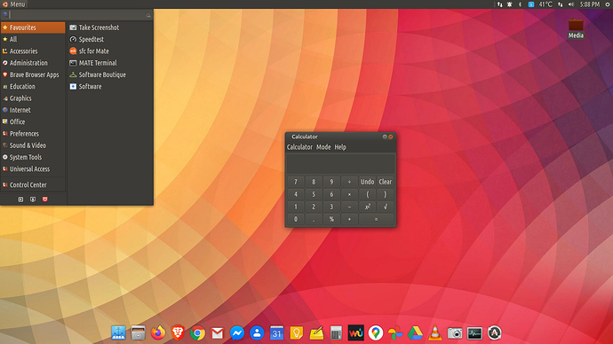
Task: Open the camera screenshot dock icon
Action: 455,333
